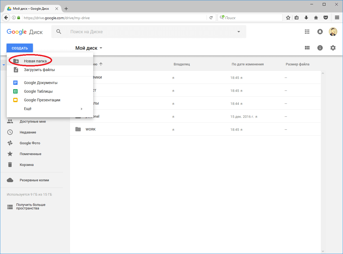
Task: Open search options dropdown arrow
Action: [x=238, y=32]
